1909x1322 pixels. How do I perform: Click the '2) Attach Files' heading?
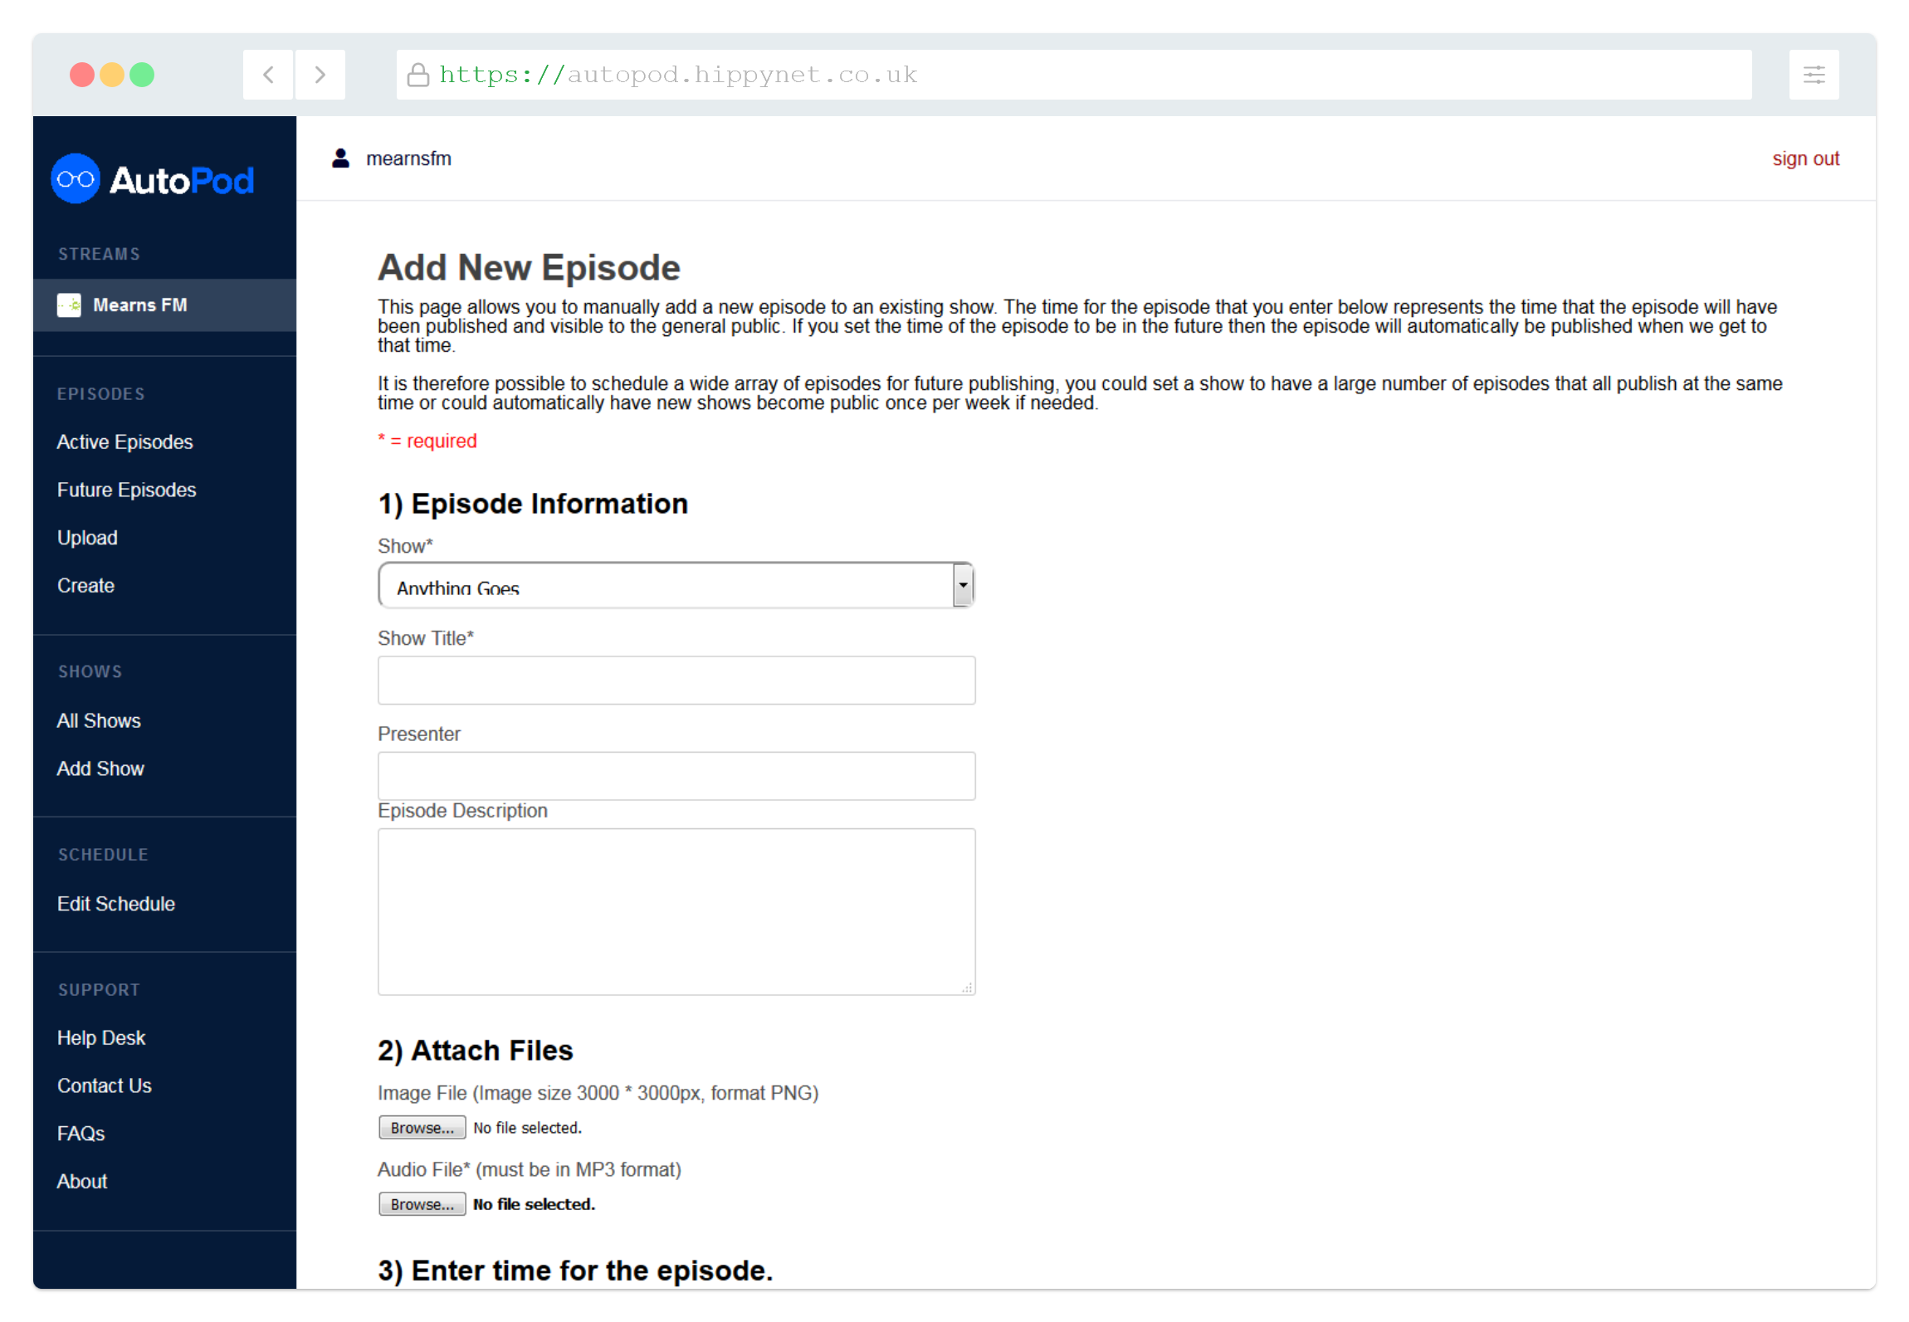click(476, 1050)
